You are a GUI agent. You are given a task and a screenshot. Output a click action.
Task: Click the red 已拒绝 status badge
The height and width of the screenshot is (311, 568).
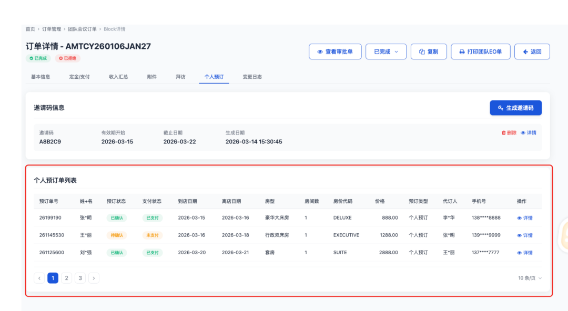[x=68, y=58]
